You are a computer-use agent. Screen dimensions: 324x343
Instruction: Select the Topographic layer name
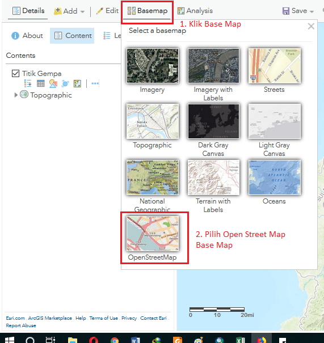pos(51,95)
